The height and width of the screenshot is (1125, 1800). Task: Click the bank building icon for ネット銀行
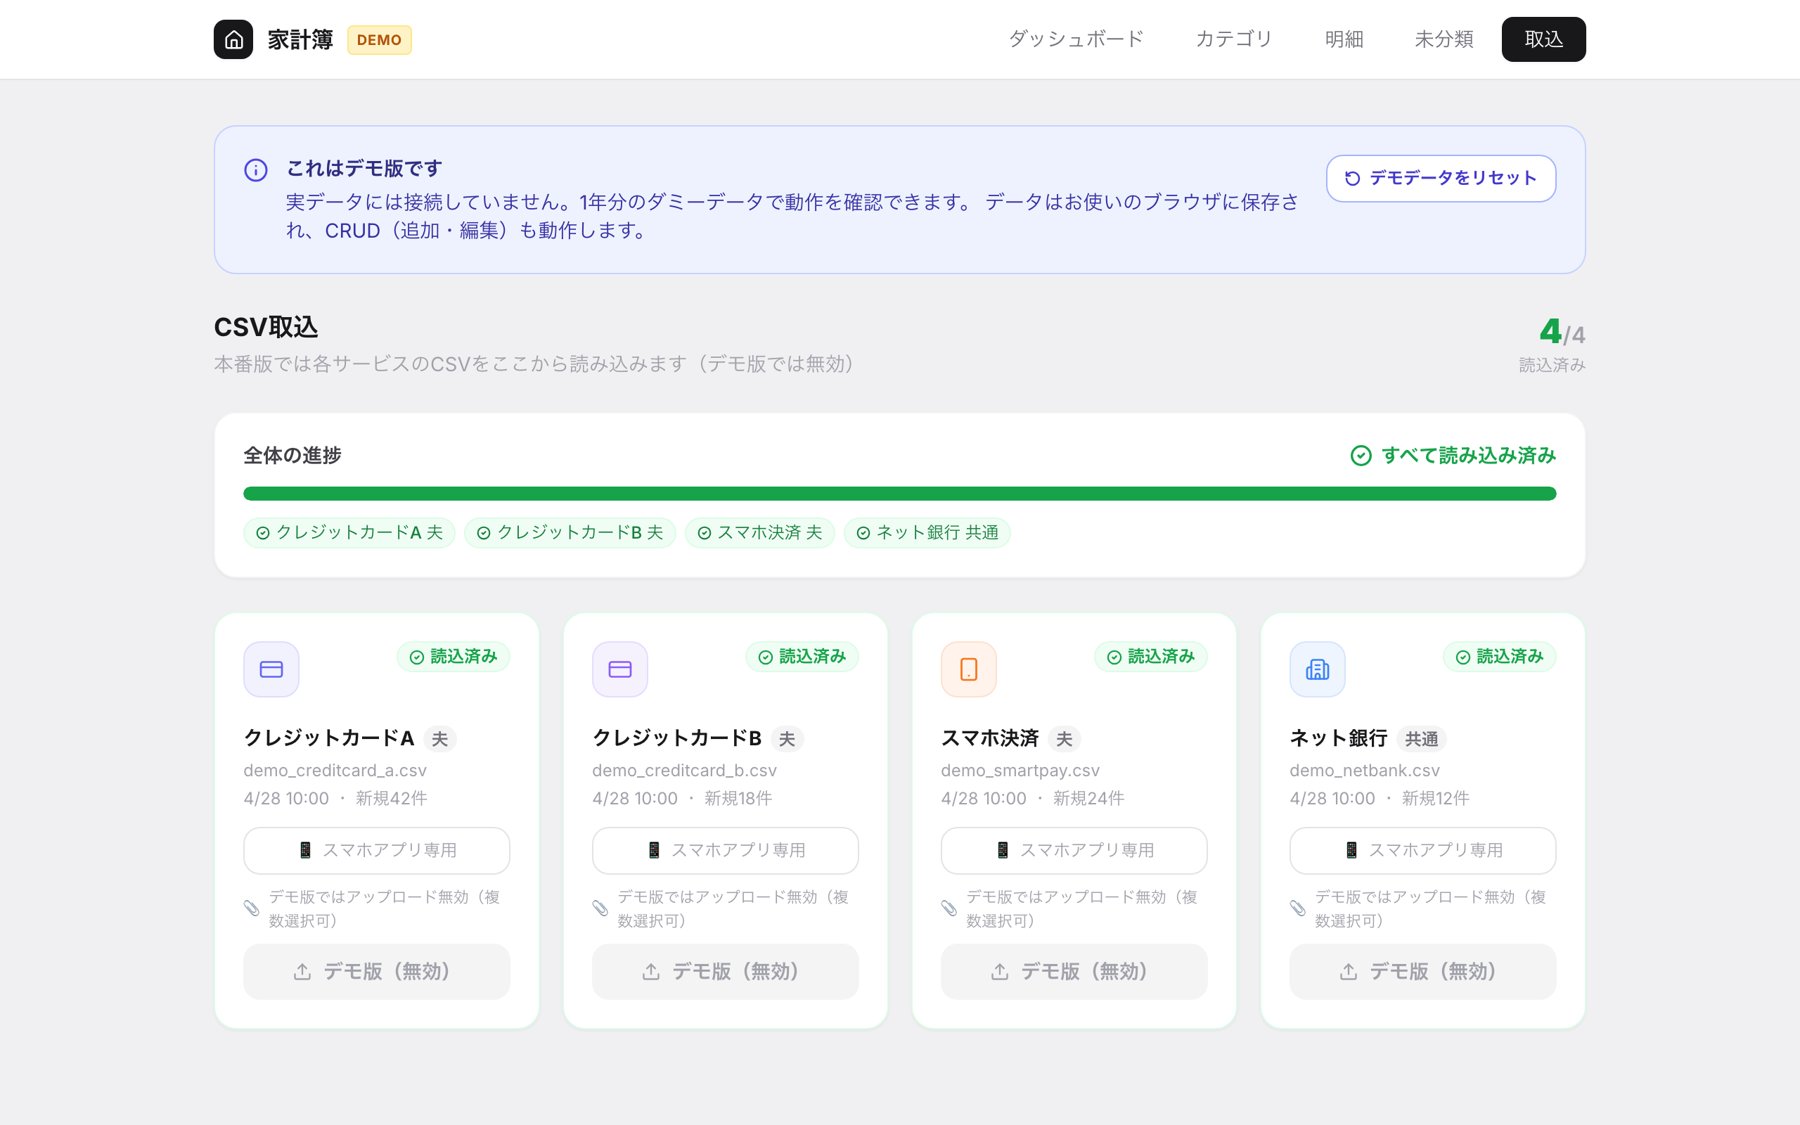tap(1317, 669)
